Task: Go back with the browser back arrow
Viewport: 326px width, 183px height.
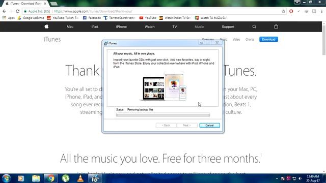Action: click(5, 11)
